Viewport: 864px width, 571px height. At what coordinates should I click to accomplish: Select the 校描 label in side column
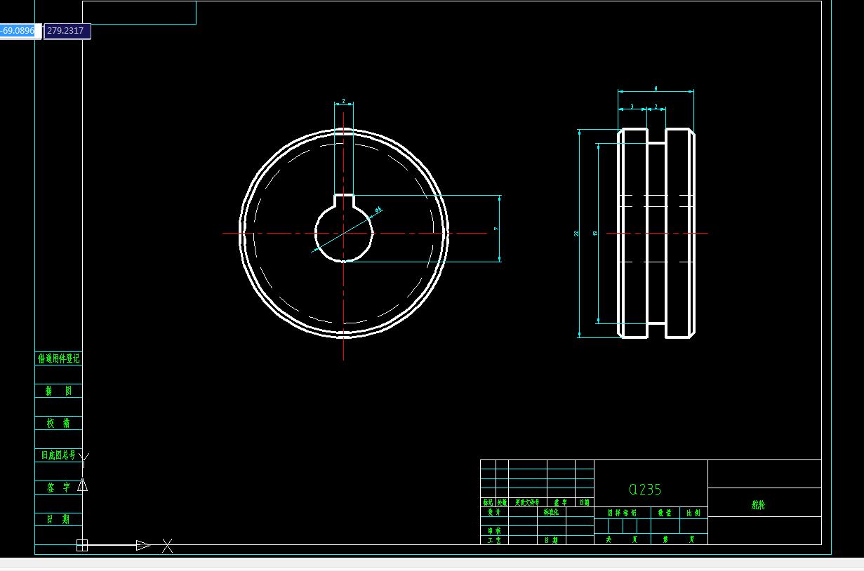pos(58,423)
